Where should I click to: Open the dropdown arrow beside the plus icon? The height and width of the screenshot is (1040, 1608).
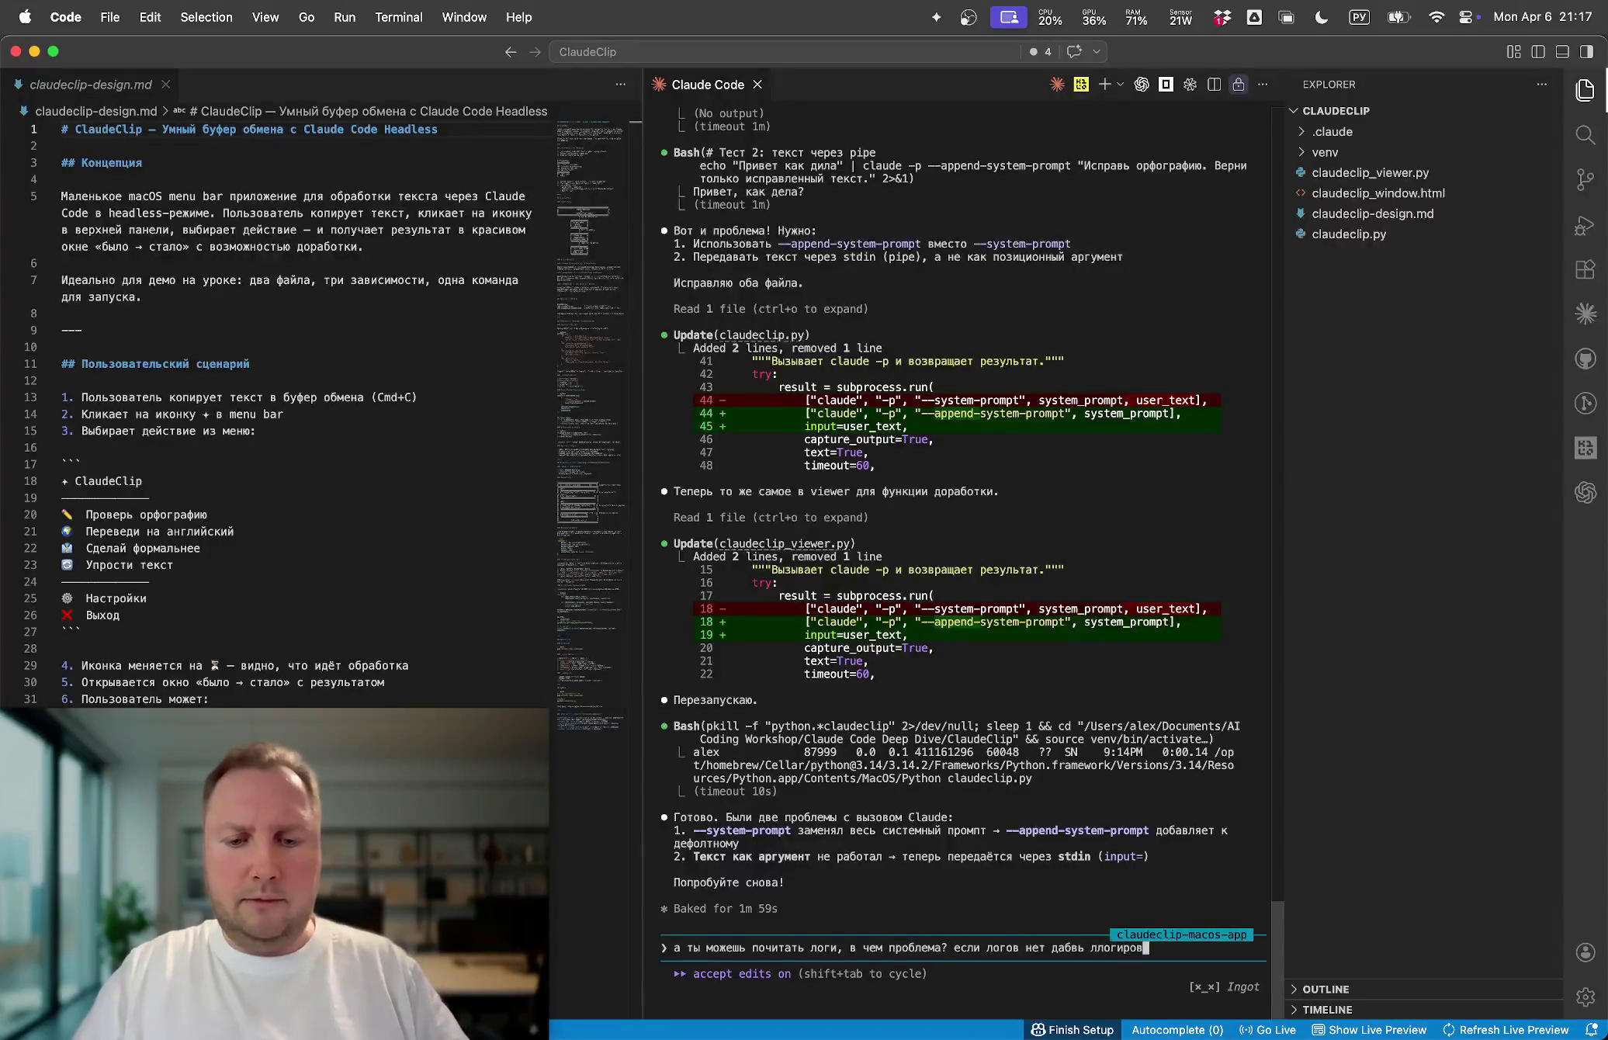click(x=1120, y=85)
